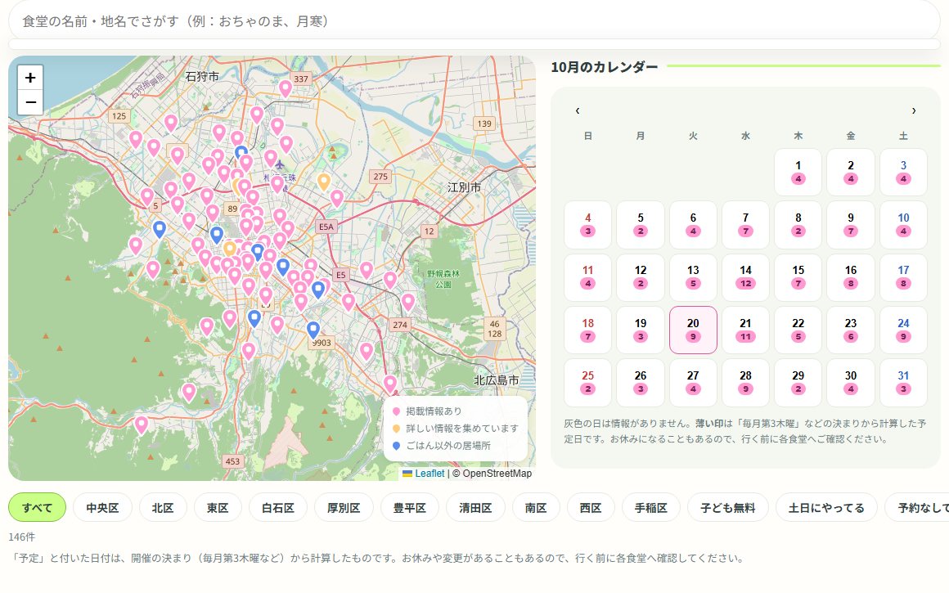The height and width of the screenshot is (593, 949).
Task: Select October 2 in the calendar
Action: [851, 172]
